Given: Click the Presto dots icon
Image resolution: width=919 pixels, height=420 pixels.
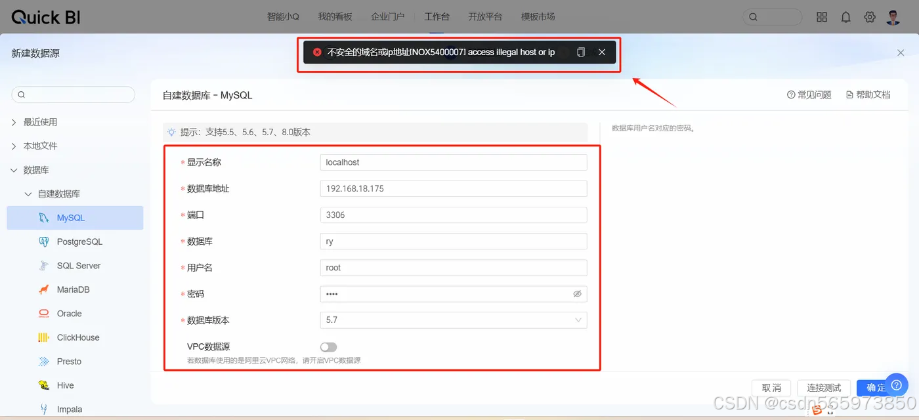Looking at the screenshot, I should [44, 362].
